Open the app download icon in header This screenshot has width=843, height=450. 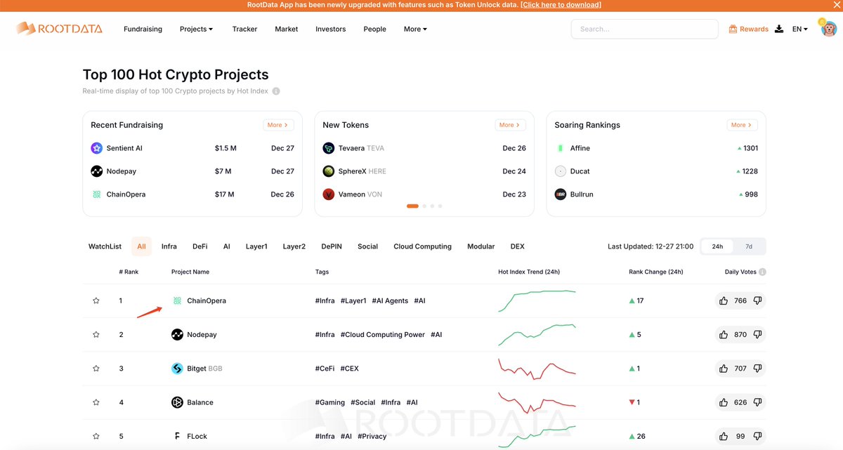click(x=779, y=29)
